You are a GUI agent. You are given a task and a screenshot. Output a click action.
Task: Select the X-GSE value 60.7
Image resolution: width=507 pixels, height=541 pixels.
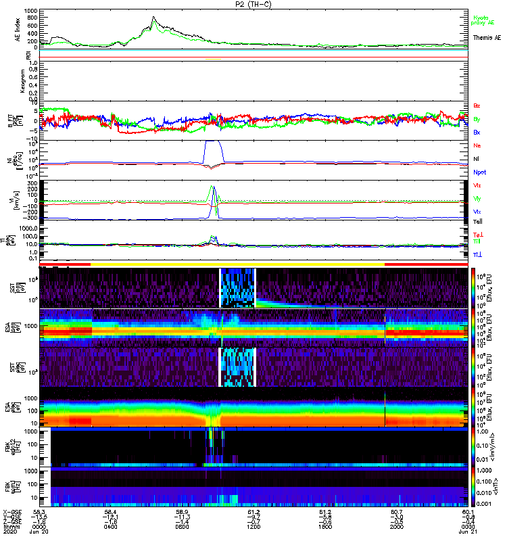396,512
